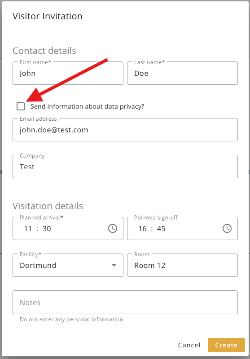Click the 'Send information about data privacy?' label
This screenshot has height=359, width=250.
[87, 106]
